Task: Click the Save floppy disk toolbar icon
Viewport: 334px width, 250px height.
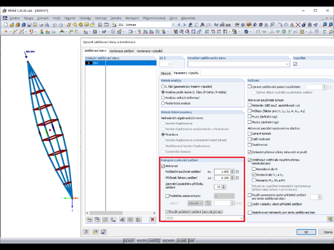Action: (x=29, y=25)
